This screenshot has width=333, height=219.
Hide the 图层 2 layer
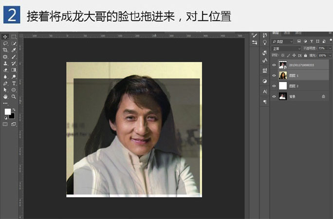pos(274,86)
